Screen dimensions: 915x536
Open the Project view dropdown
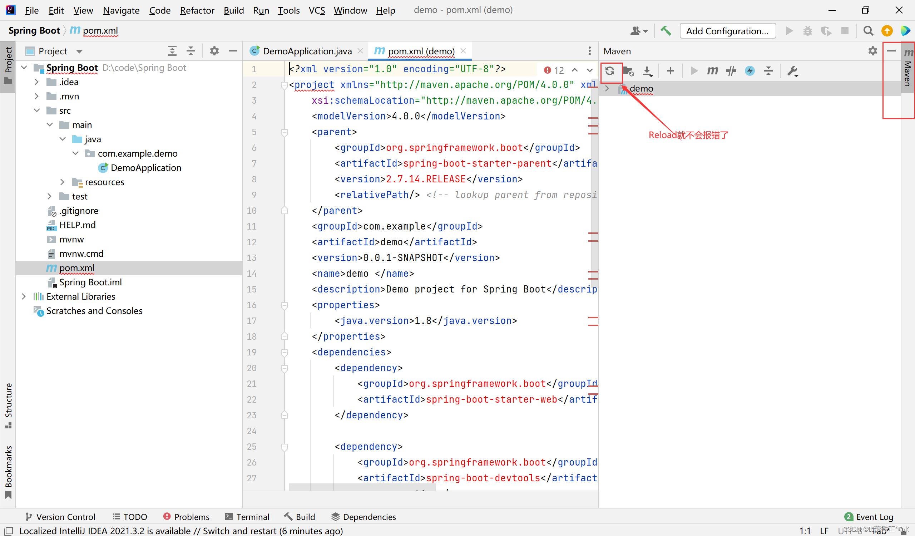click(x=79, y=51)
